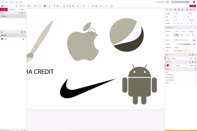Delete the selected page with trash icon
Viewport: 197px width, 131px height.
click(22, 13)
